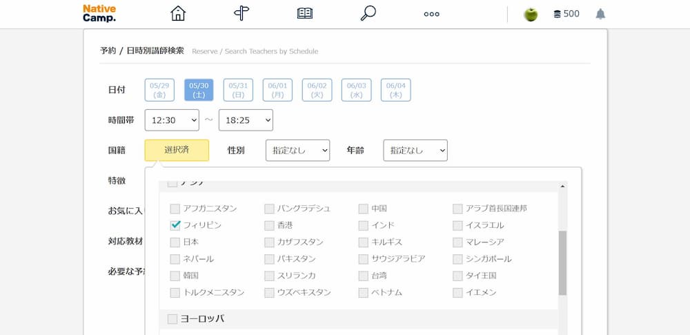Open the 18:25 end time dropdown
690x335 pixels.
(246, 120)
